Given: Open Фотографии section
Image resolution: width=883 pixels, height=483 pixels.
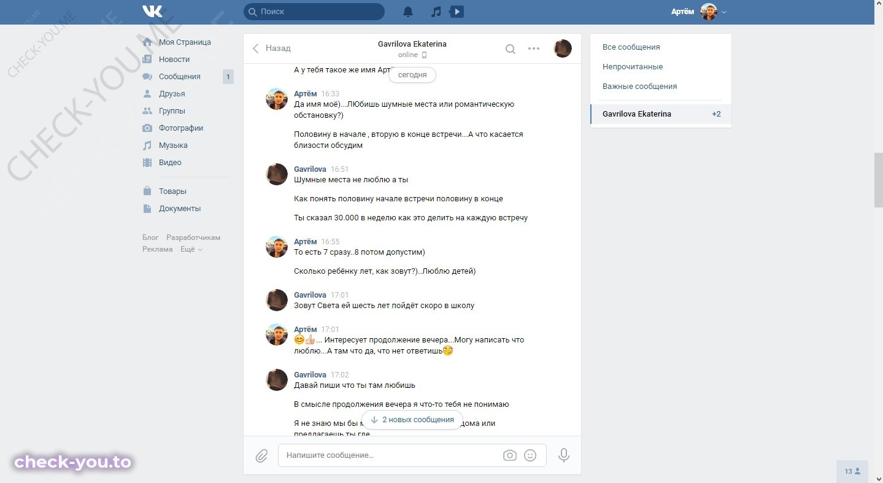Looking at the screenshot, I should (181, 128).
